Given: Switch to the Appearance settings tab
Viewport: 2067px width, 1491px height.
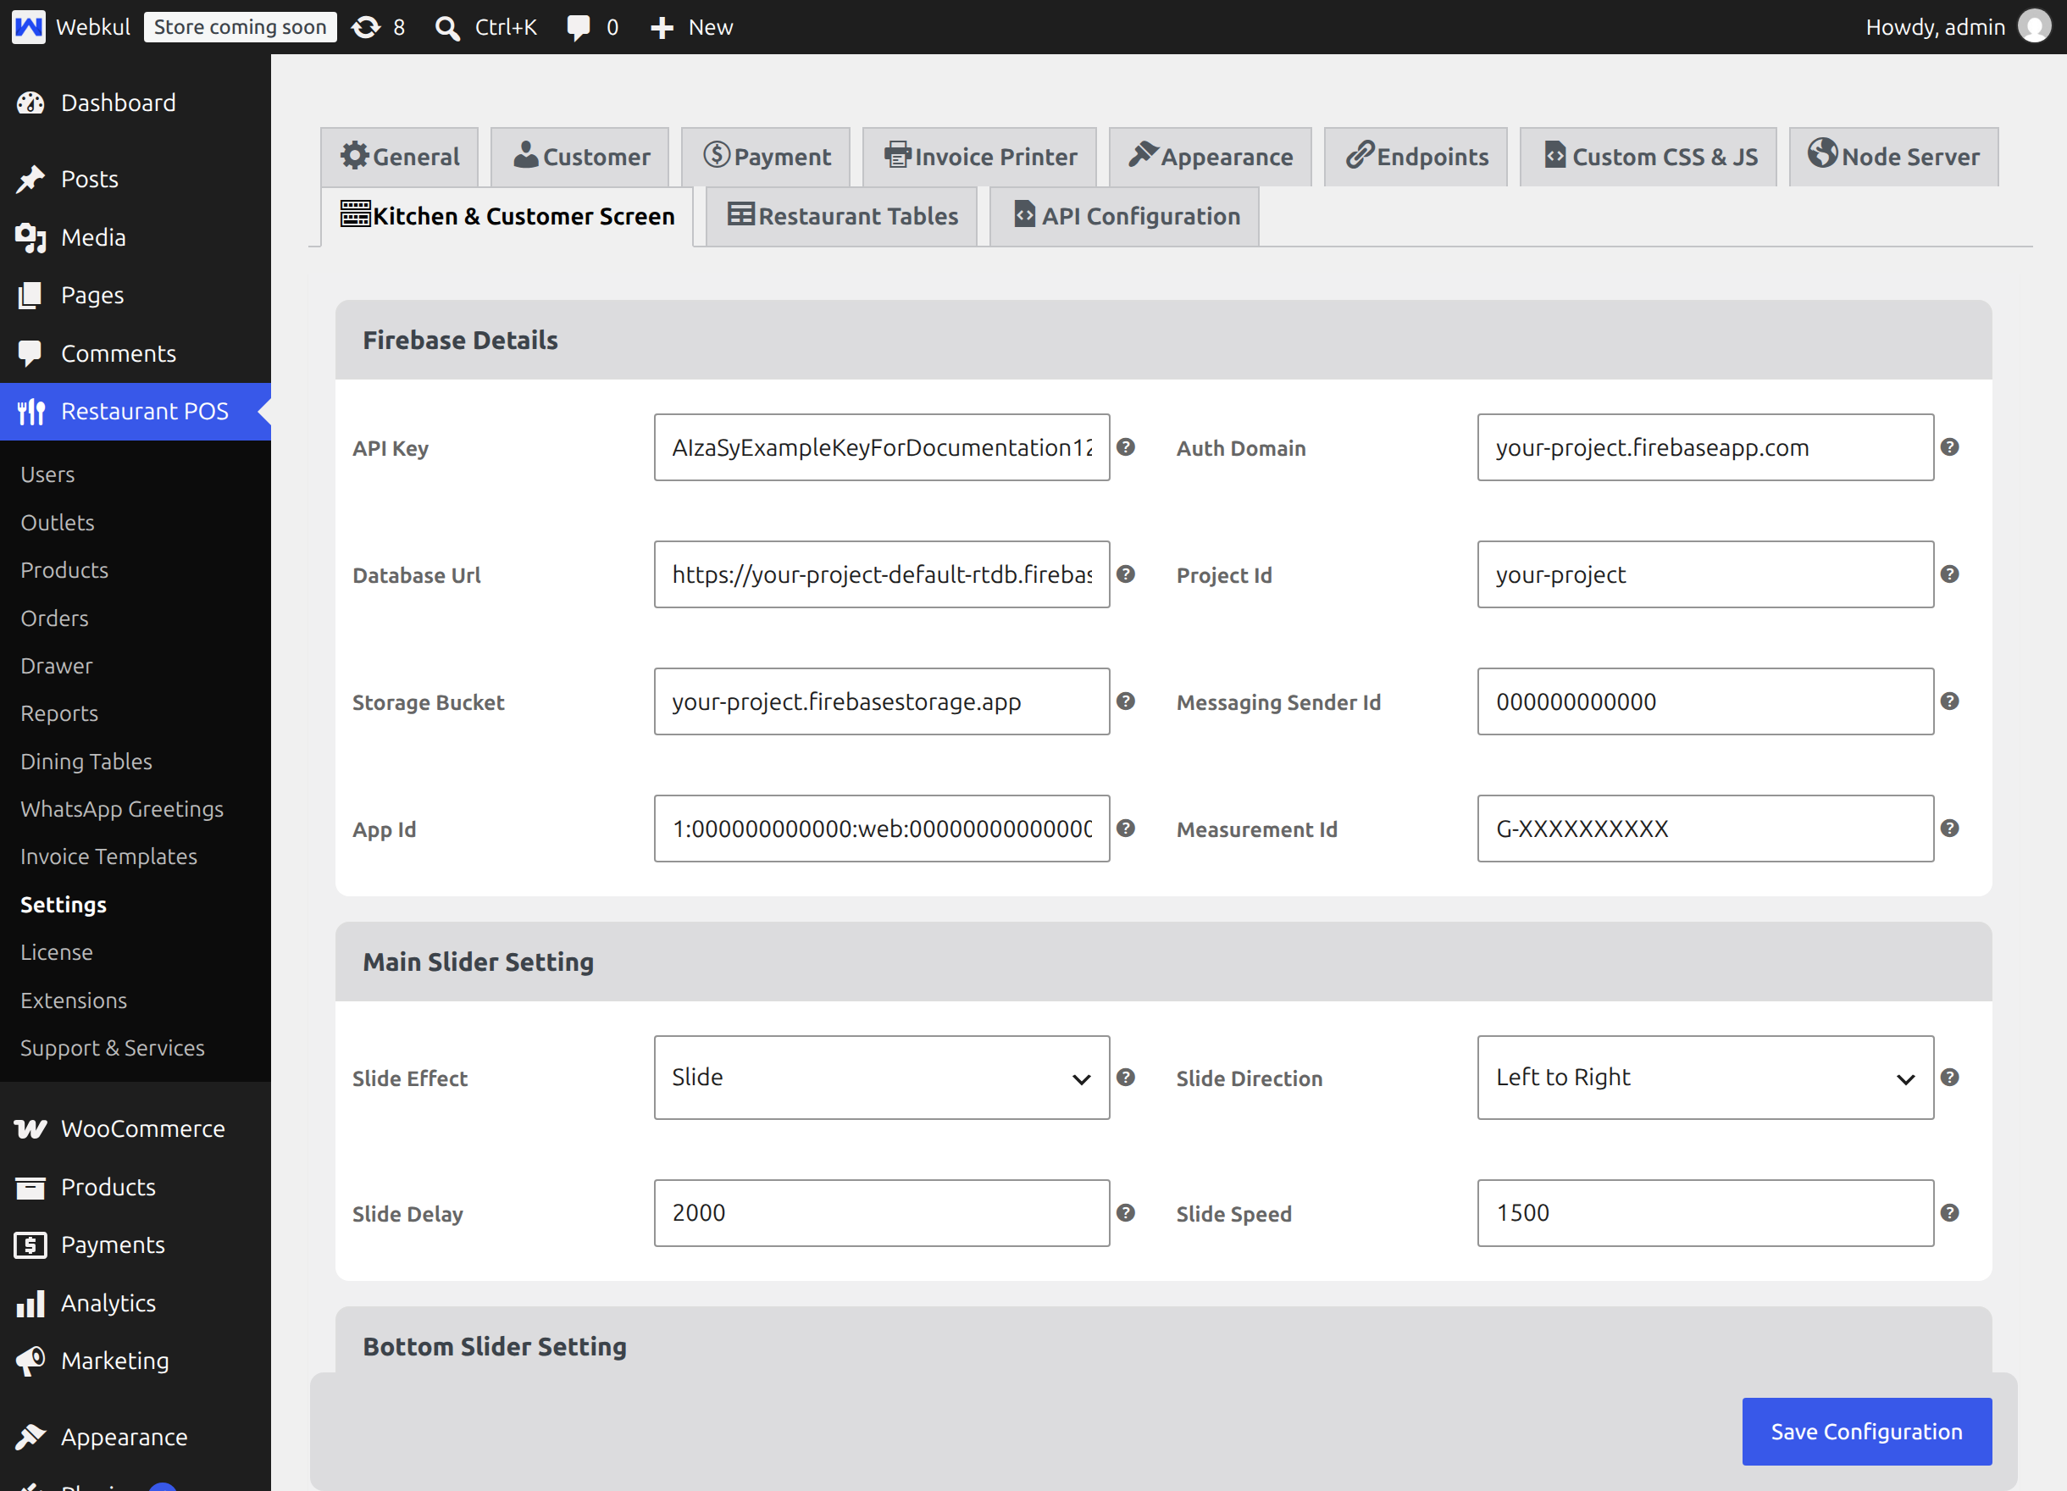Looking at the screenshot, I should click(x=1211, y=157).
